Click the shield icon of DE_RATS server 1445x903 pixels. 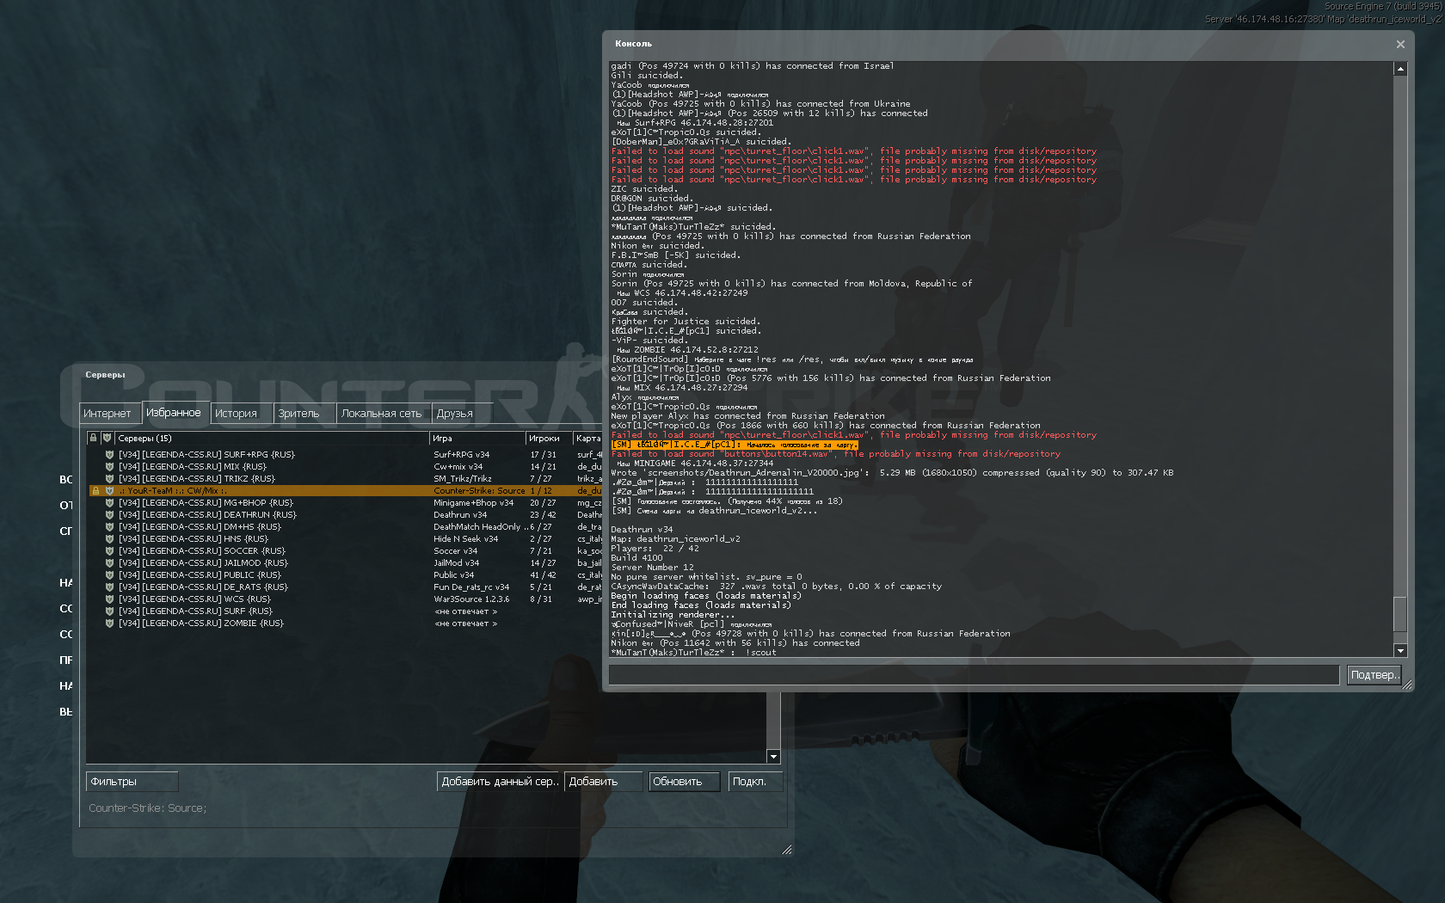pyautogui.click(x=109, y=587)
